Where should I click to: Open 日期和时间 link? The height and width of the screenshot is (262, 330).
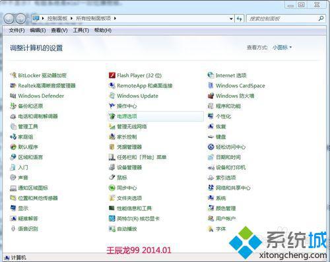point(228,157)
